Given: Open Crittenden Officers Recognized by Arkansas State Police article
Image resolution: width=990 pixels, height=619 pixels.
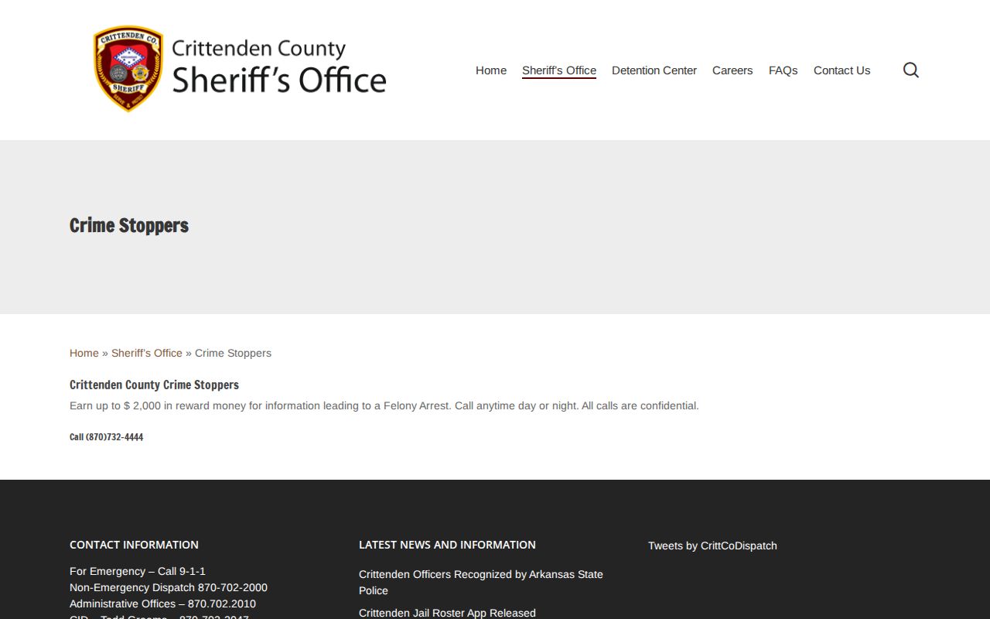Looking at the screenshot, I should (481, 582).
